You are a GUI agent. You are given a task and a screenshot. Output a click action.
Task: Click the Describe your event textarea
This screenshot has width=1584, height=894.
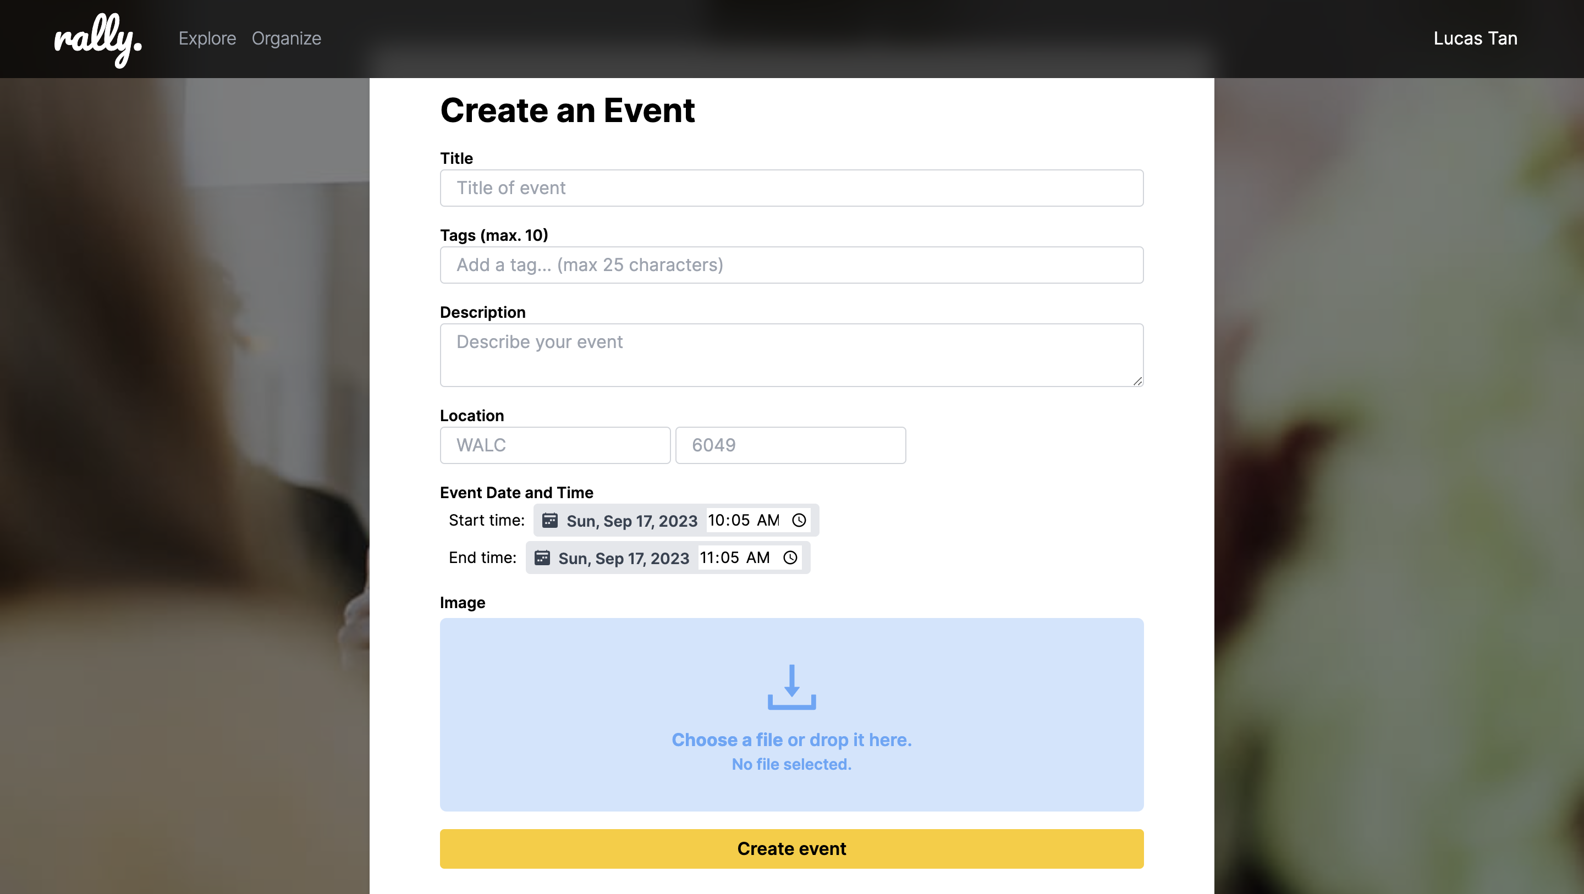pos(791,354)
